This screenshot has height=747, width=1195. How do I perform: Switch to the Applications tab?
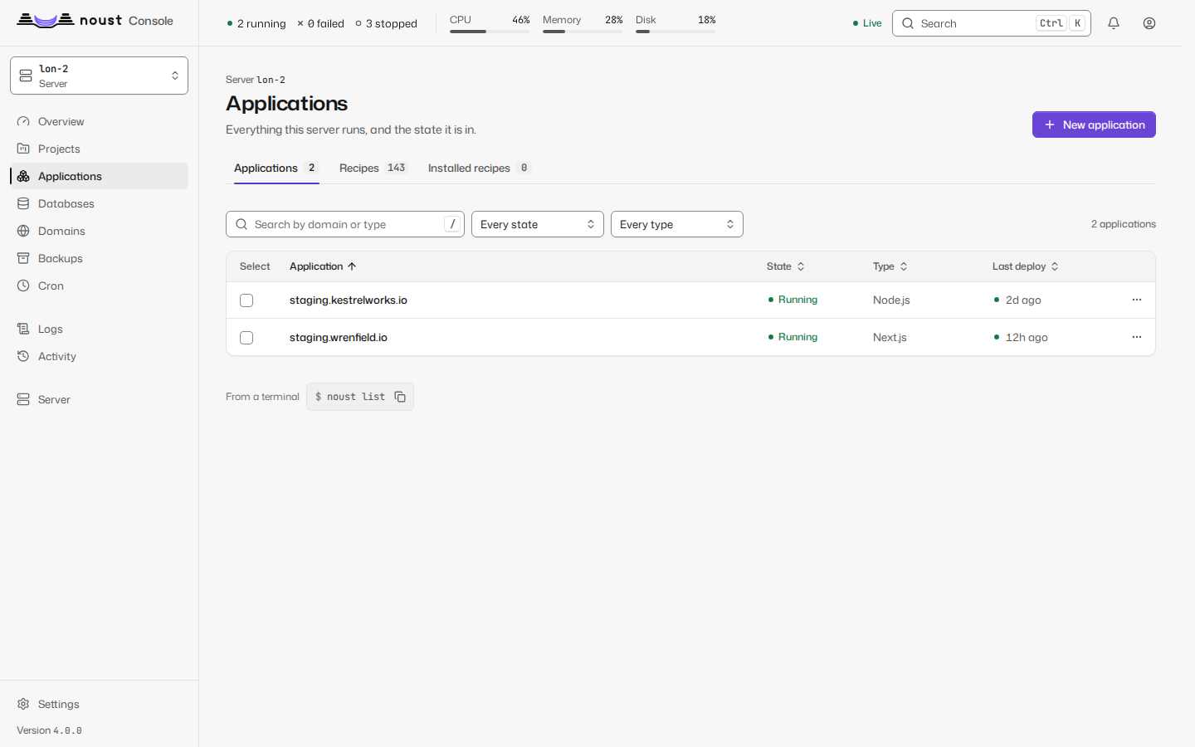[276, 168]
